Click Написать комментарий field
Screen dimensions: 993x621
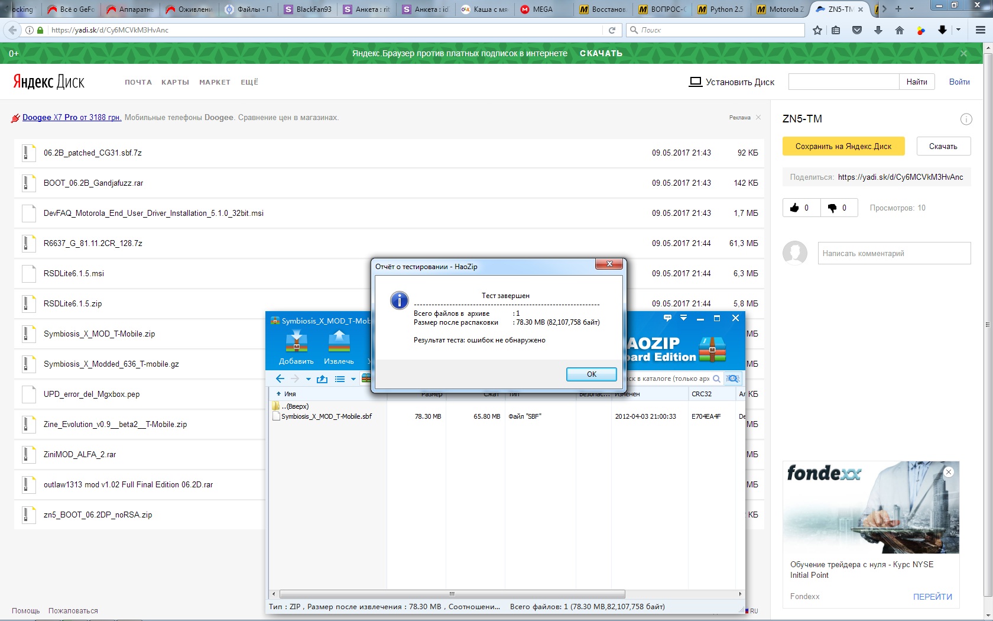point(894,253)
